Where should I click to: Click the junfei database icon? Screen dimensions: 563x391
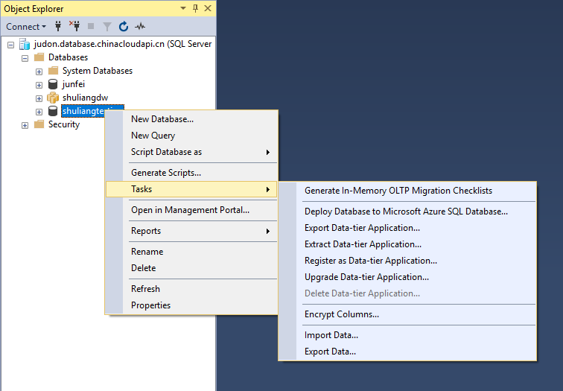52,84
